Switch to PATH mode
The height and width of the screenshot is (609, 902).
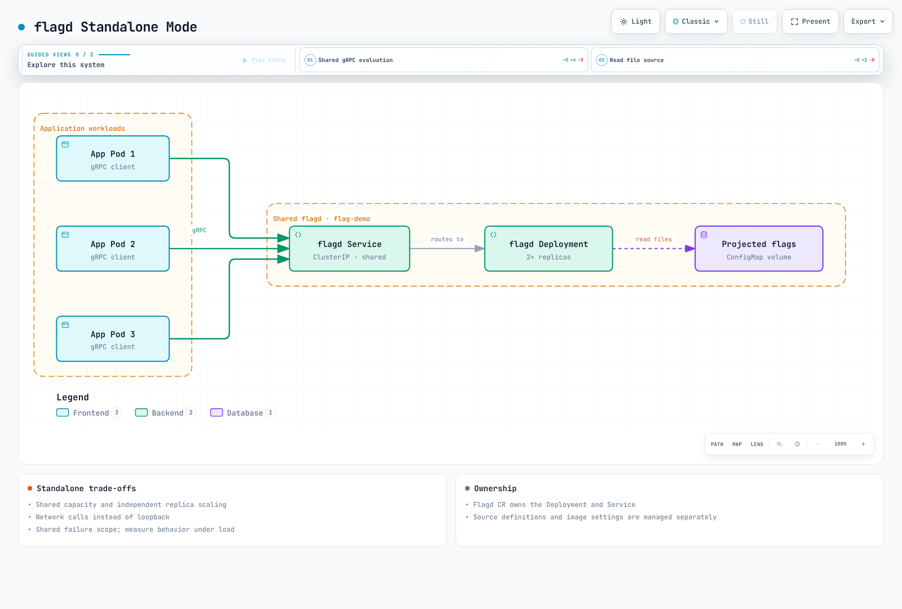pyautogui.click(x=717, y=444)
